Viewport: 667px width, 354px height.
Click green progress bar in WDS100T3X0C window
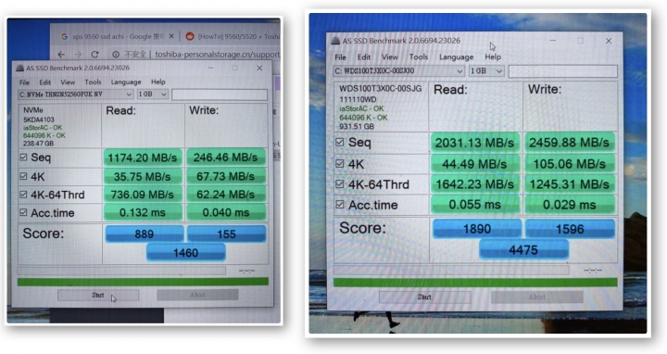pyautogui.click(x=475, y=283)
